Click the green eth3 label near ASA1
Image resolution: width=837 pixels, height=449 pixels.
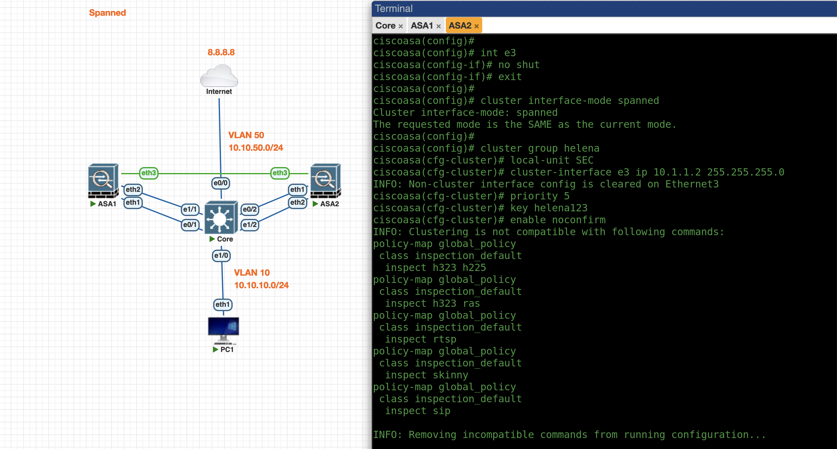(x=148, y=173)
